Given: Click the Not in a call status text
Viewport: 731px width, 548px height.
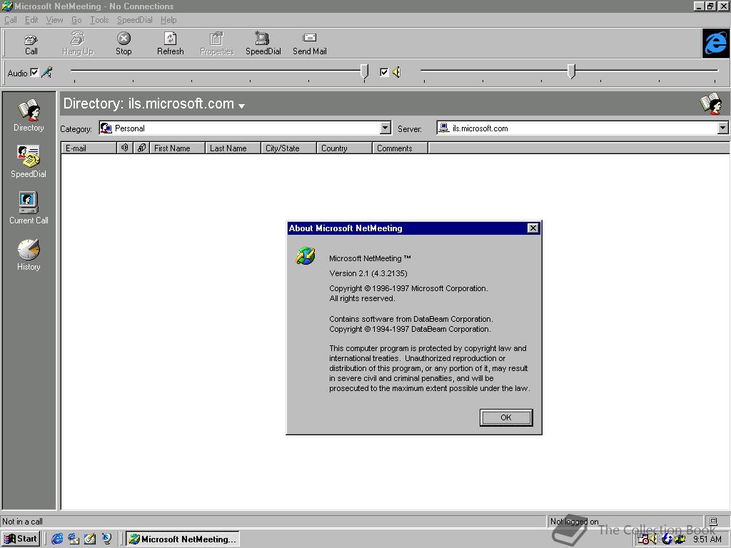Looking at the screenshot, I should [x=22, y=522].
